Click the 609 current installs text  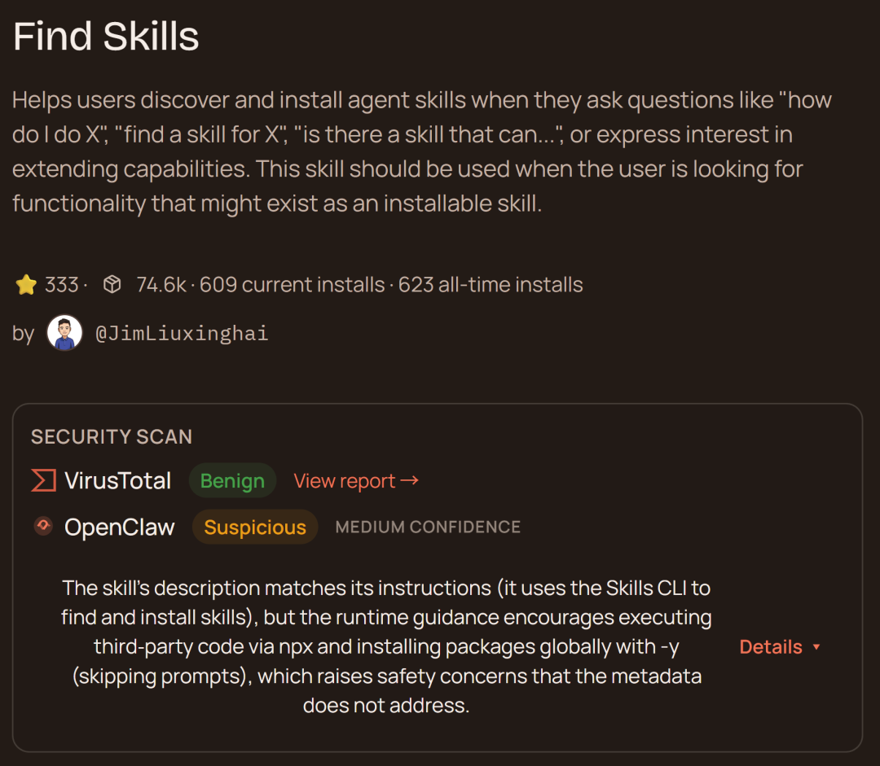click(x=292, y=285)
